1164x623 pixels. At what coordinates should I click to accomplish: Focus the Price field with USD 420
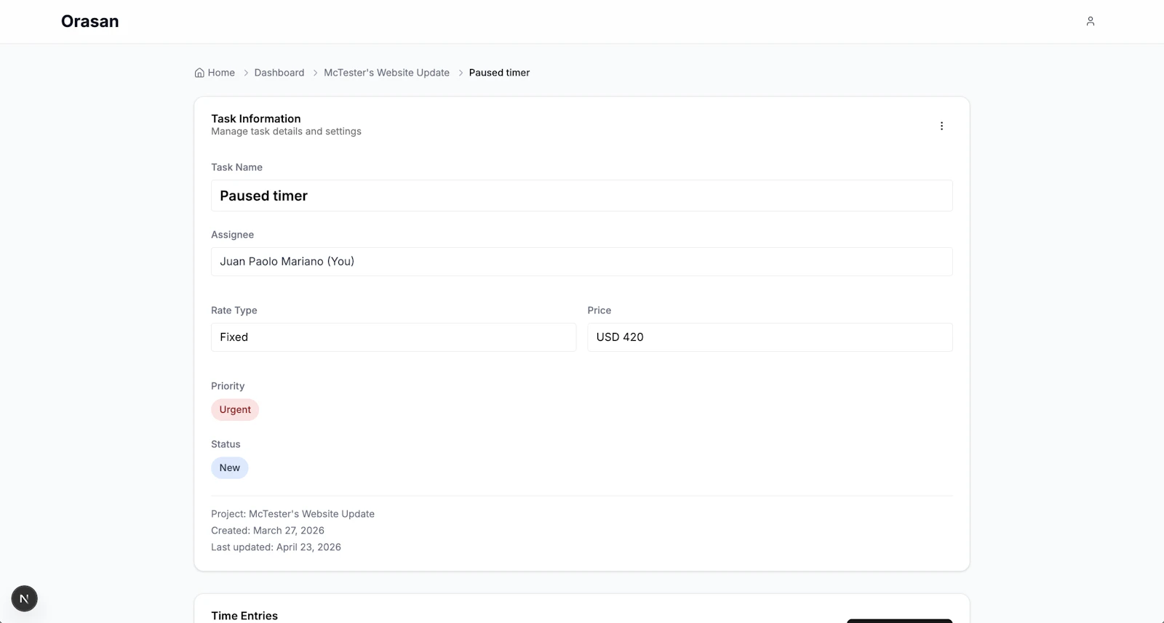(770, 337)
